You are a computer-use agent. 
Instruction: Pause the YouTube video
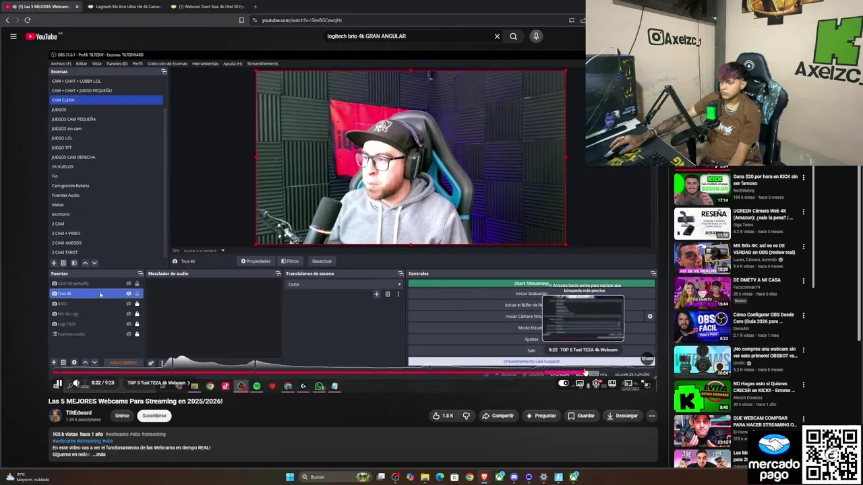(58, 383)
